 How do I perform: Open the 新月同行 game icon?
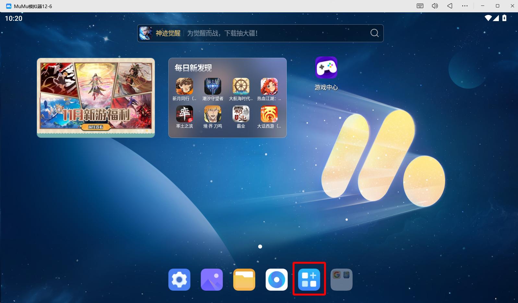click(184, 86)
